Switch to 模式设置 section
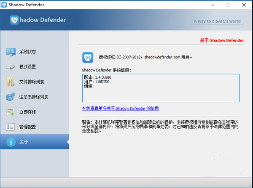 pyautogui.click(x=27, y=67)
